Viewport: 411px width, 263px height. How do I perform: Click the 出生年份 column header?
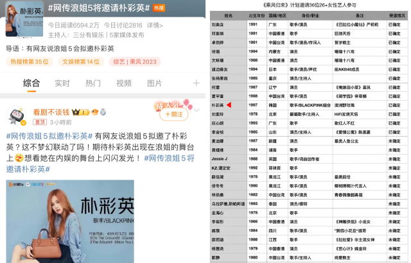pyautogui.click(x=257, y=15)
